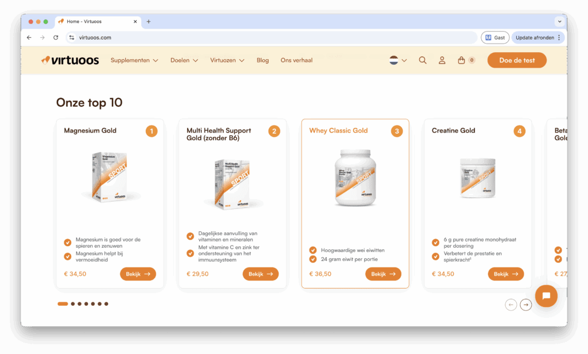
Task: Open the shopping bag cart icon
Action: [461, 60]
